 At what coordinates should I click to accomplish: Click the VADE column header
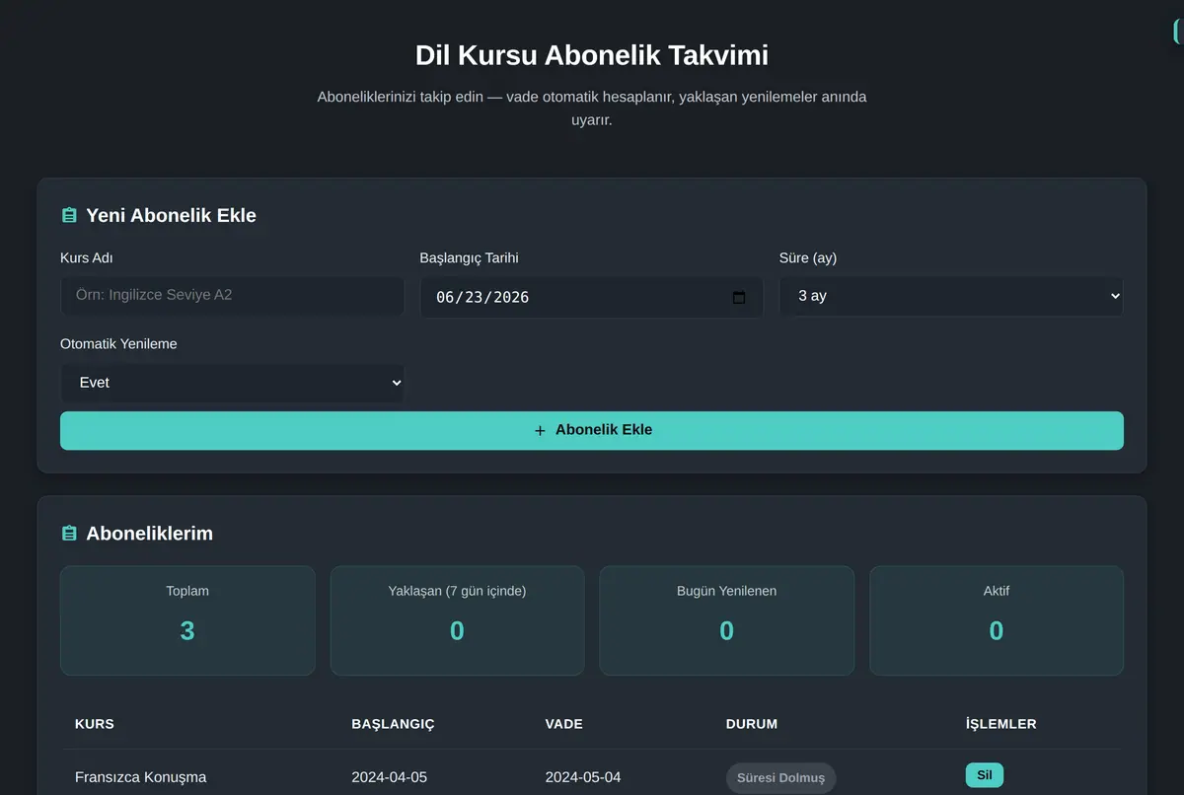pos(563,724)
